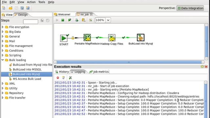Click the lock icon on START hop

(x=73, y=38)
